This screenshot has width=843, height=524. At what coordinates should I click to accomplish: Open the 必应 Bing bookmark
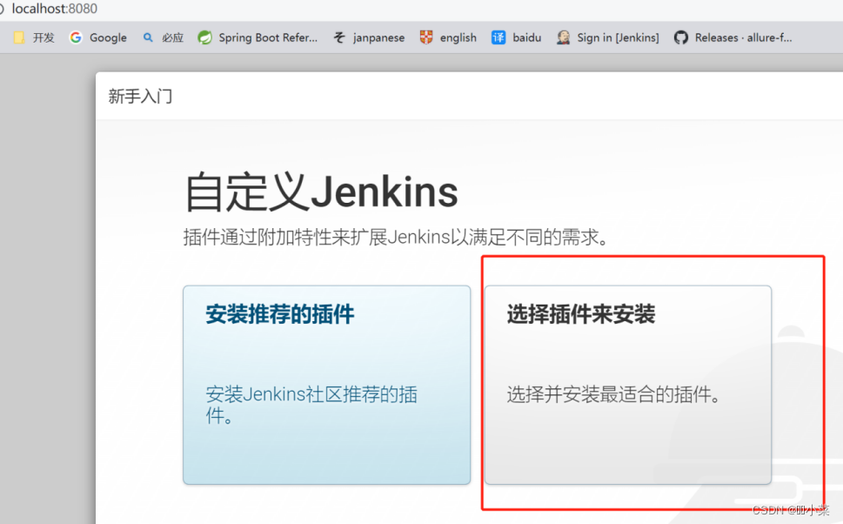pyautogui.click(x=164, y=37)
